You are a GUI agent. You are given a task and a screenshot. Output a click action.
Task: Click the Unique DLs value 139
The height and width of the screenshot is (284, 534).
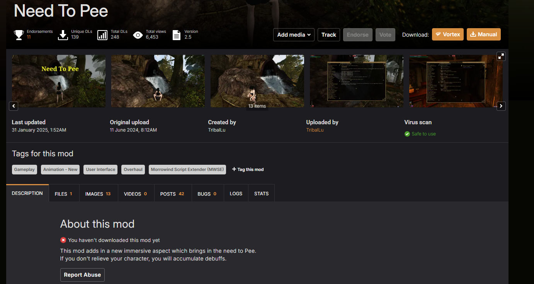coord(75,37)
